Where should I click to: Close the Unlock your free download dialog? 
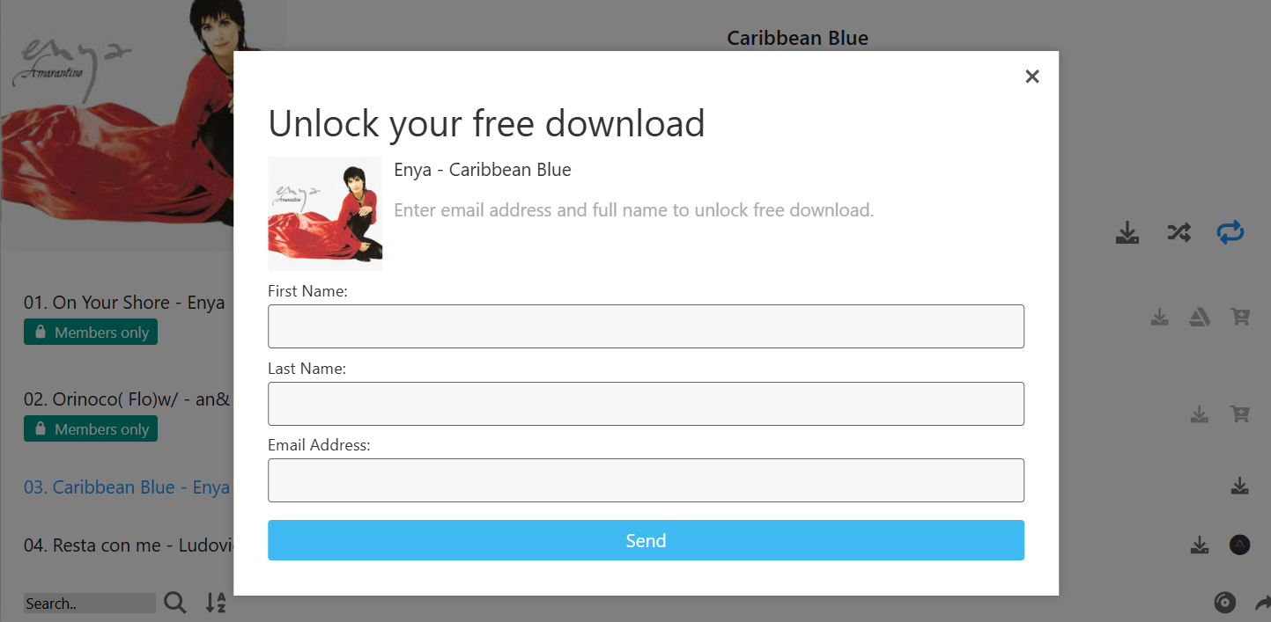click(x=1032, y=77)
